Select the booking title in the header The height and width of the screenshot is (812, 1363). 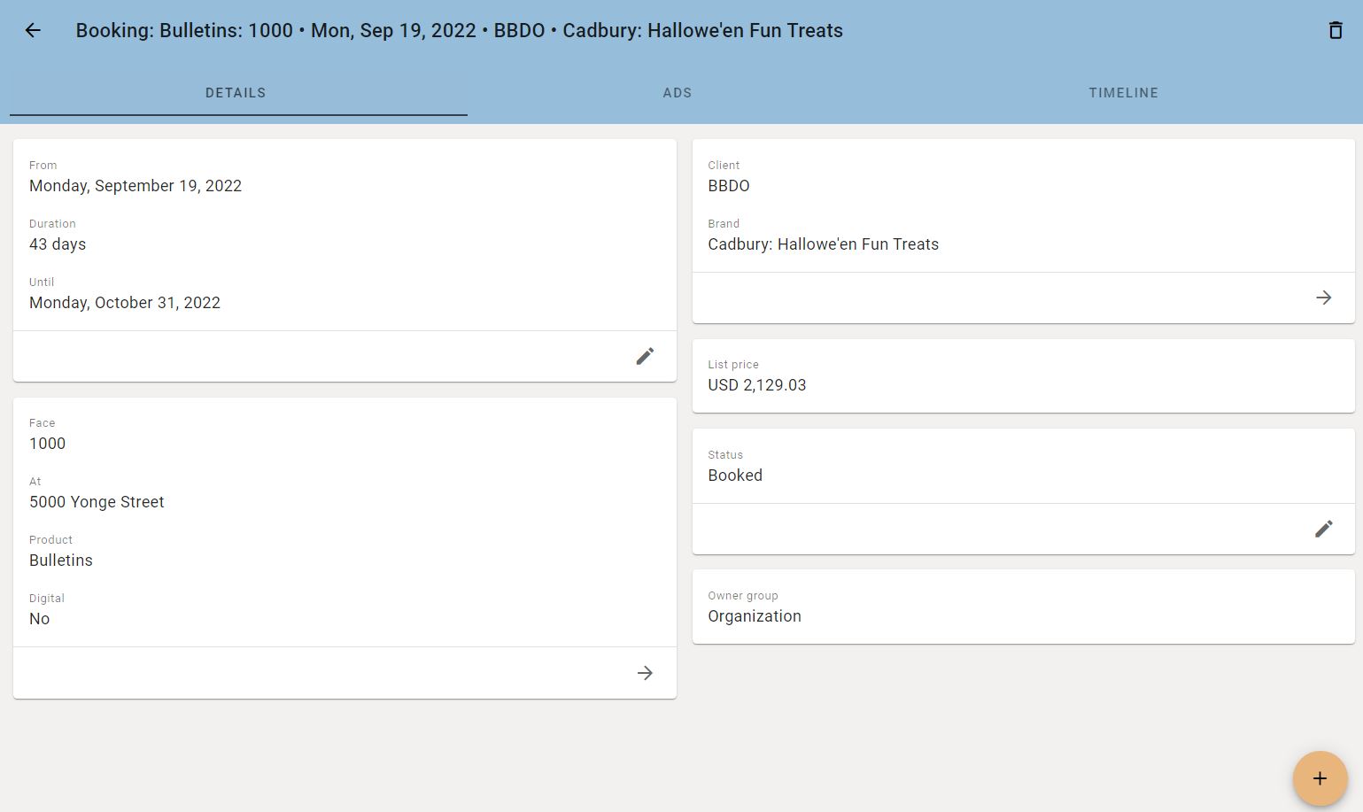(460, 30)
